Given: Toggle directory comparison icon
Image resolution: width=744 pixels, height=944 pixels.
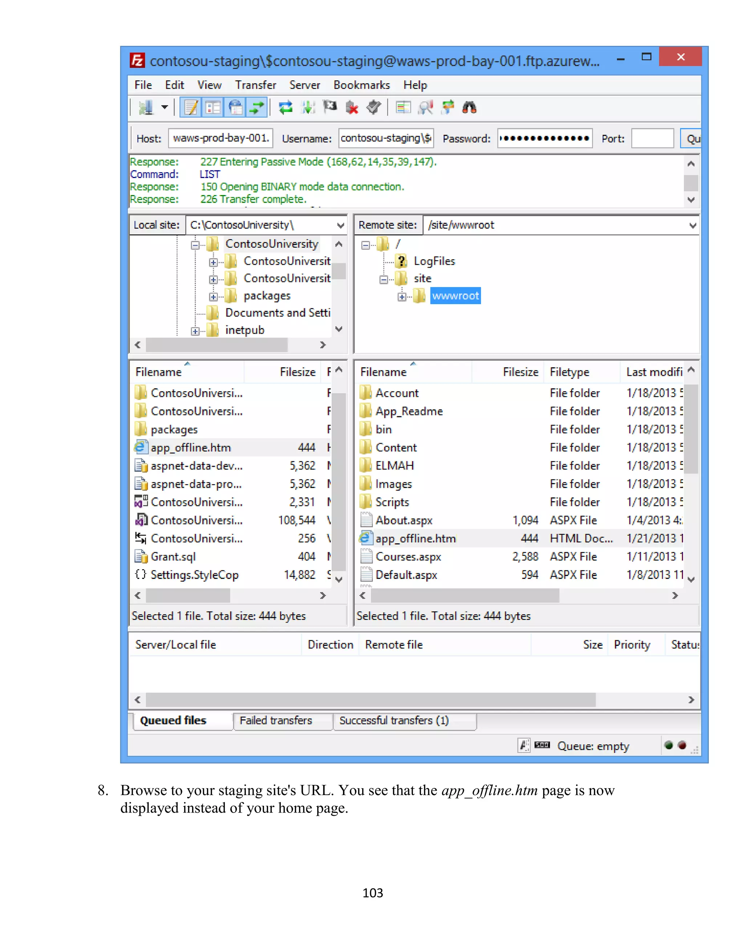Looking at the screenshot, I should [x=425, y=107].
